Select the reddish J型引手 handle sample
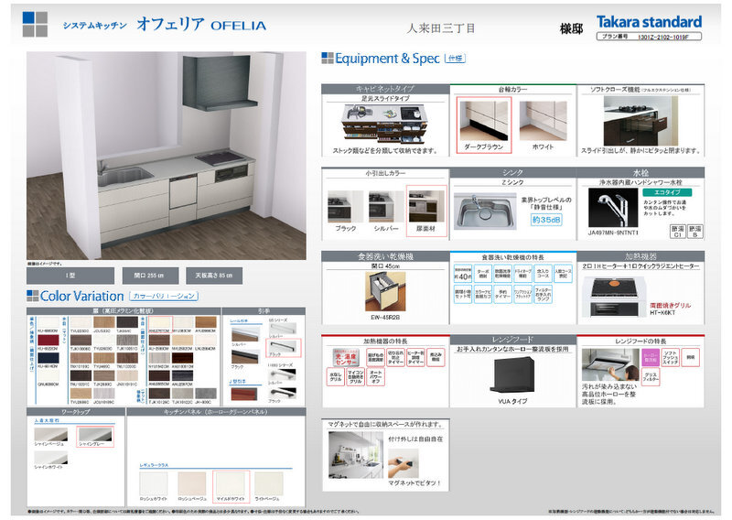This screenshot has height=520, width=732. (x=244, y=394)
